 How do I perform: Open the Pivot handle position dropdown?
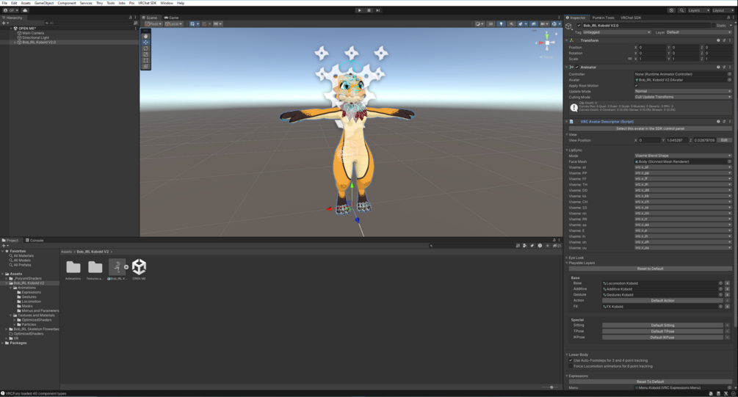153,24
